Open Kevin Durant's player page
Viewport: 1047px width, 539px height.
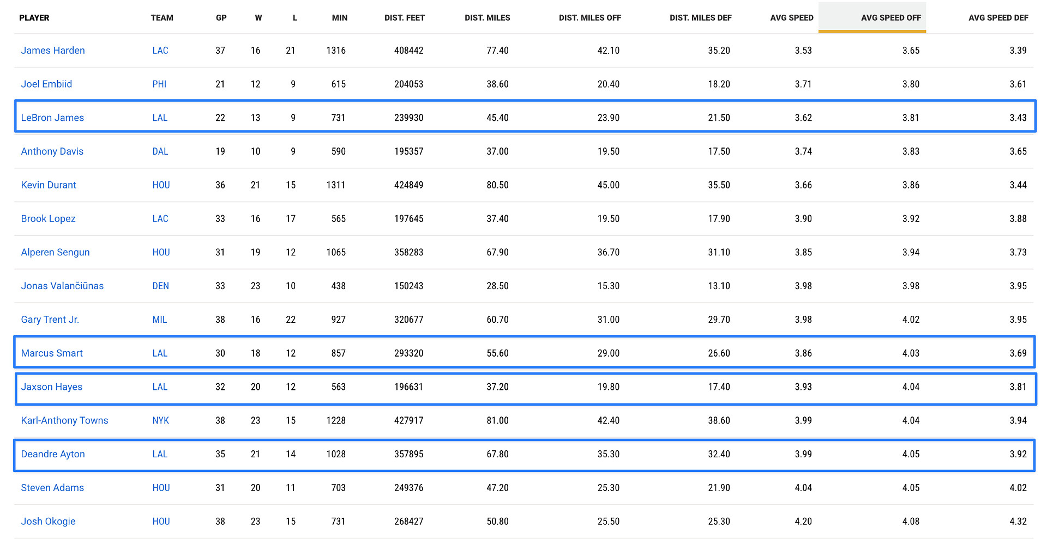49,185
